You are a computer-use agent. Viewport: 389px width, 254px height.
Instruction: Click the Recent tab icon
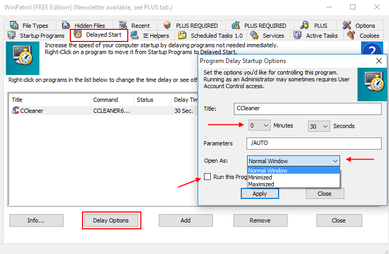[123, 25]
